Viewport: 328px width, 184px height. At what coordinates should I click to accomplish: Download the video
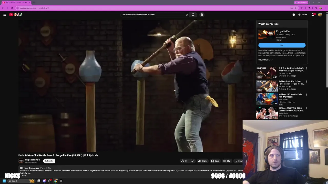[x=238, y=161]
